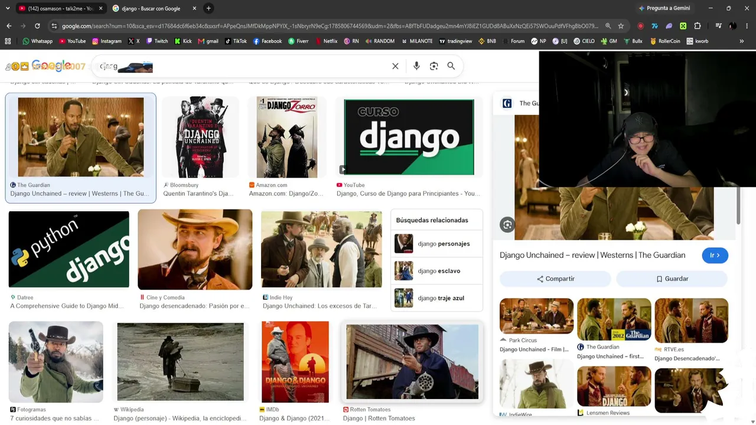Click the Pregunta a Gemini button
This screenshot has width=756, height=425.
pyautogui.click(x=664, y=8)
